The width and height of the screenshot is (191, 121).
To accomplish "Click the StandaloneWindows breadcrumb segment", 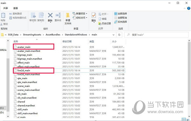I will pos(76,35).
